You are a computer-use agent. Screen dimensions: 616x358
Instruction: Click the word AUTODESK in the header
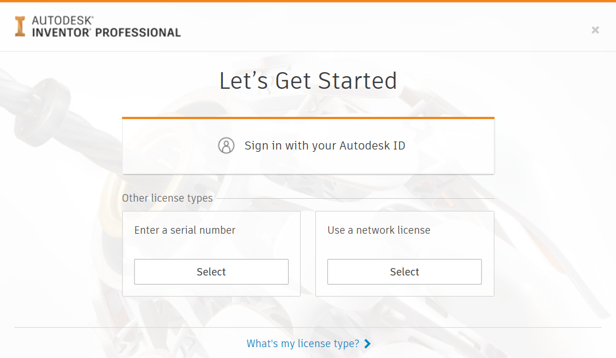tap(62, 21)
